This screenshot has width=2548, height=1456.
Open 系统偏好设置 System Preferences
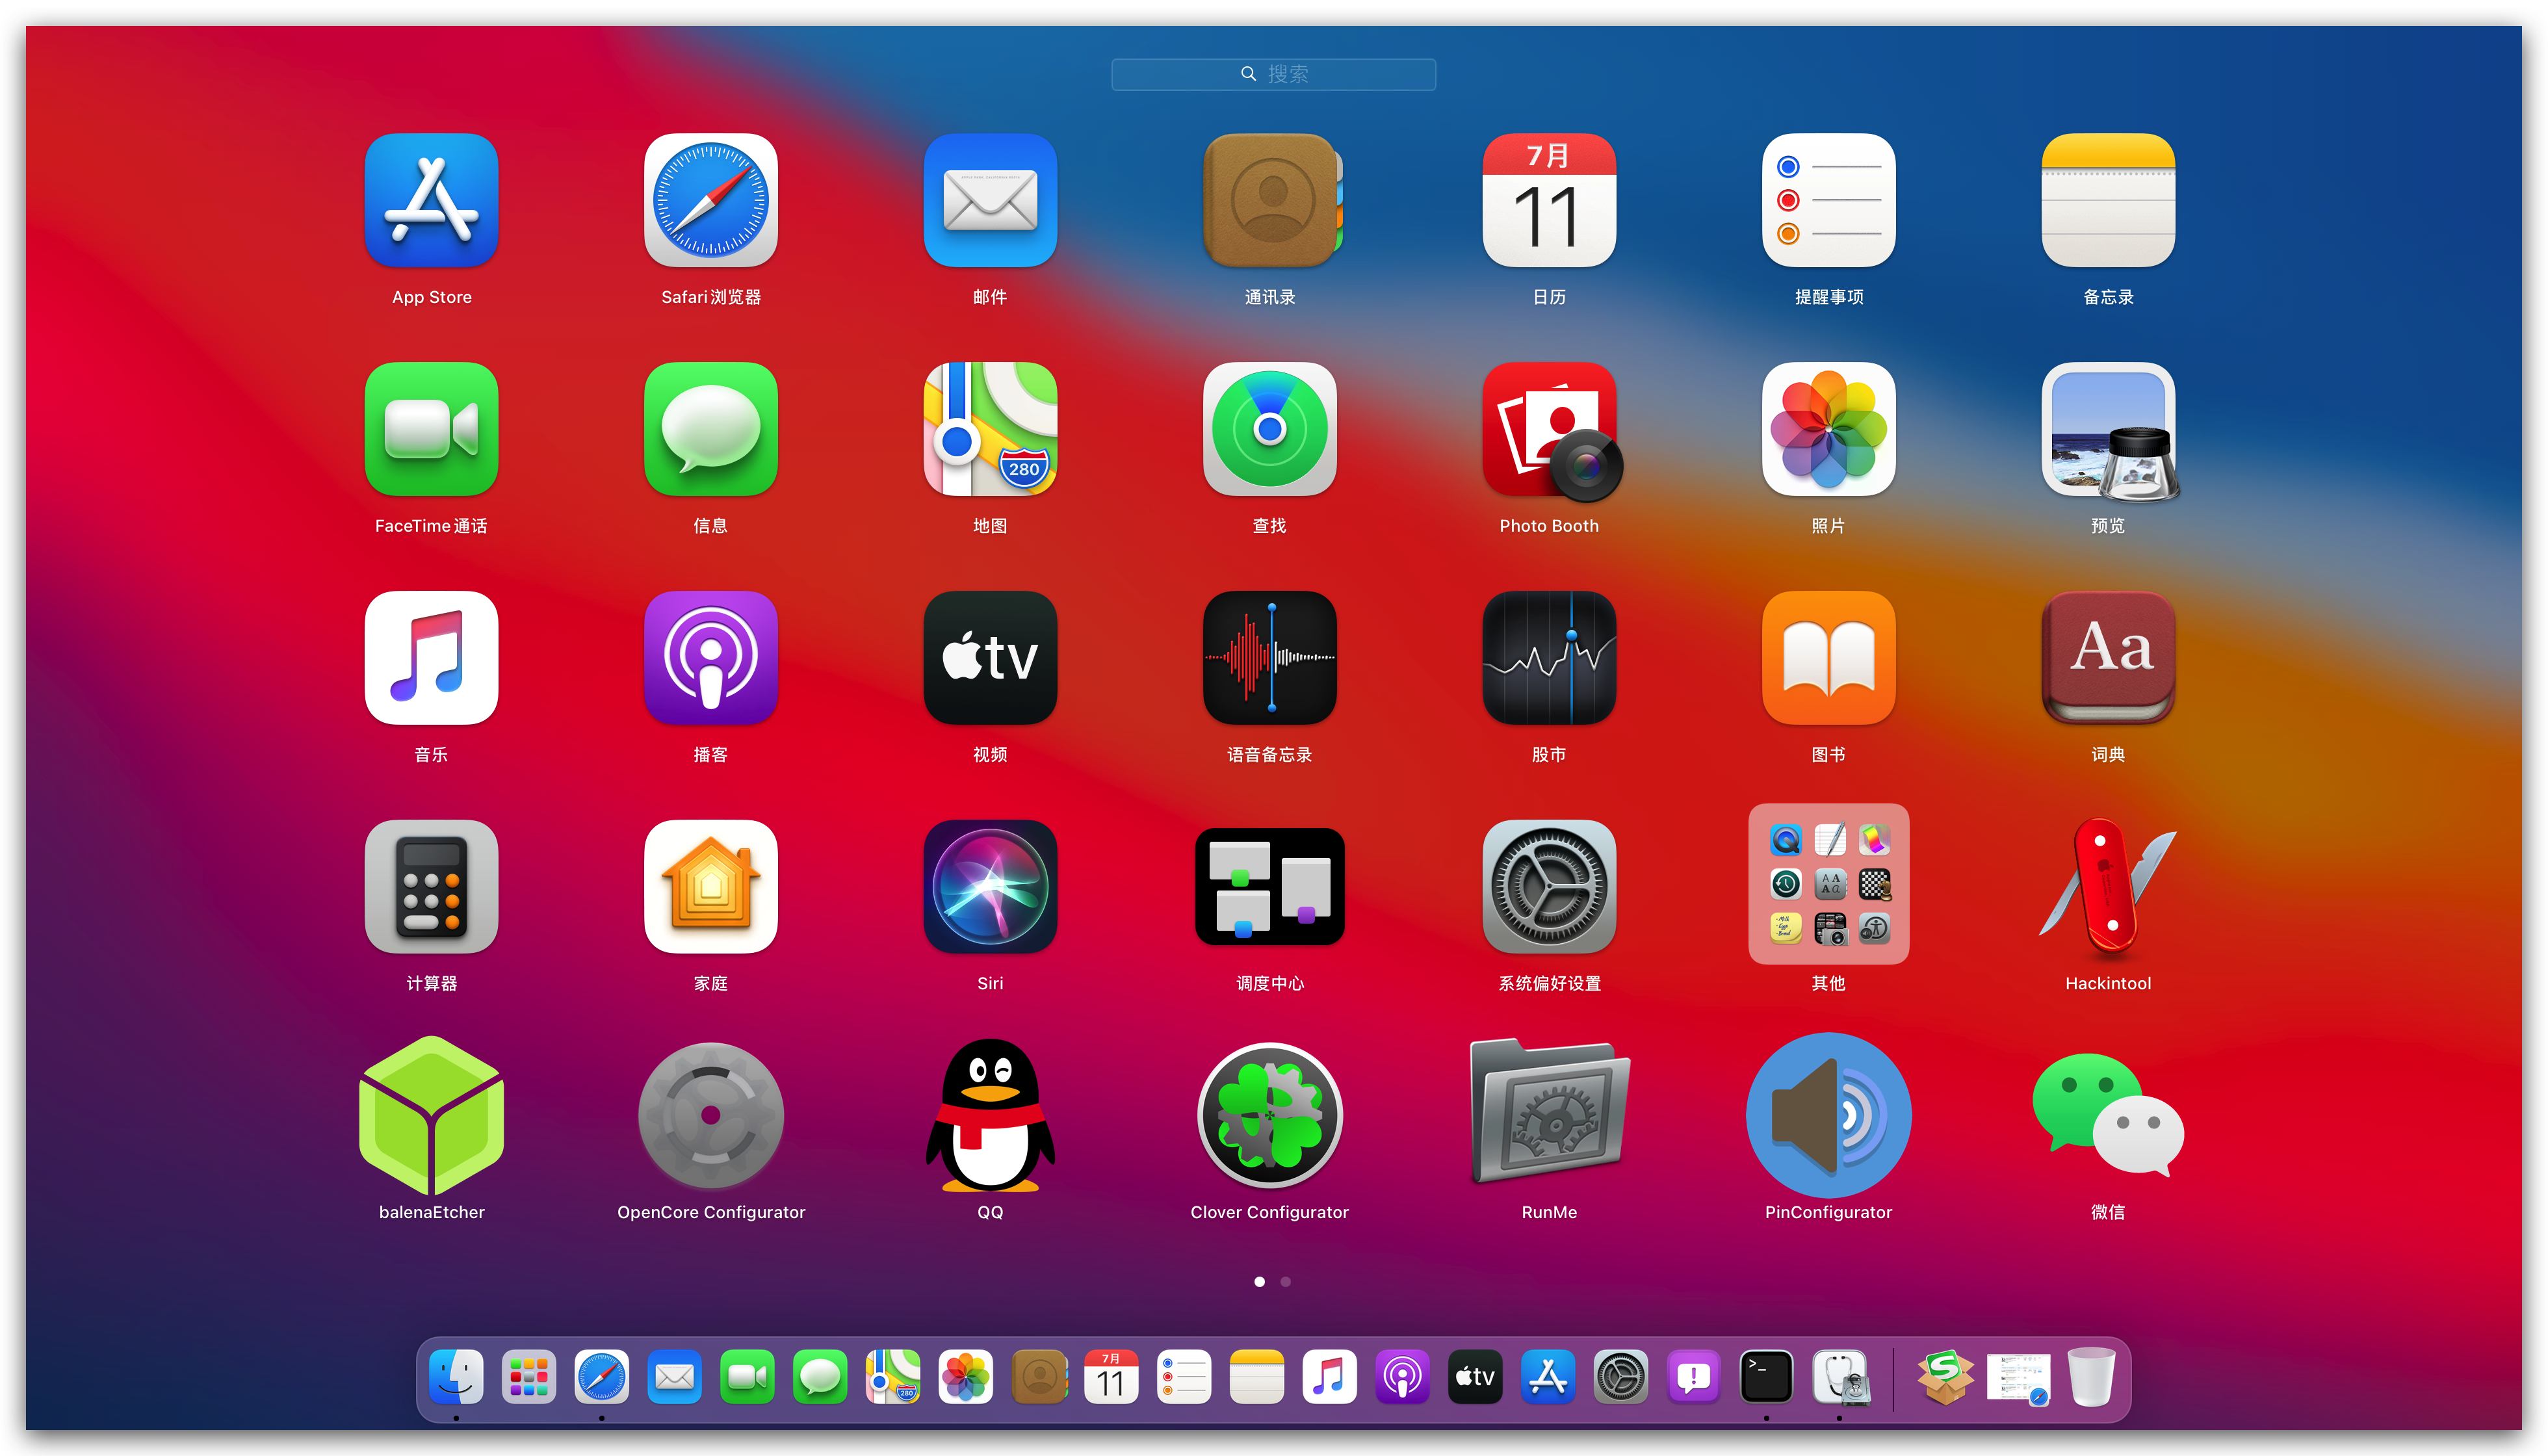click(x=1549, y=887)
